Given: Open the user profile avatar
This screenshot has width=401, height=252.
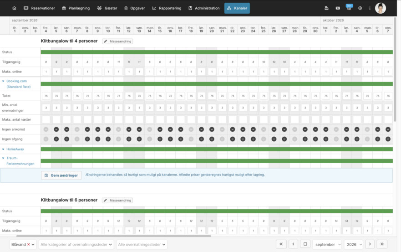Looking at the screenshot, I should click(x=380, y=8).
